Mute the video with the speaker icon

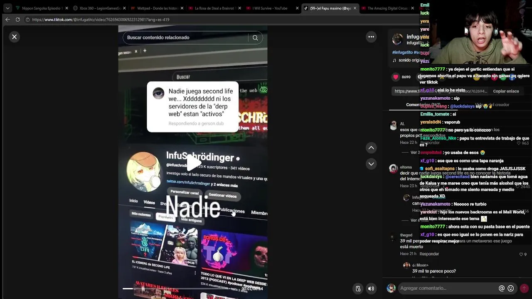coord(371,289)
